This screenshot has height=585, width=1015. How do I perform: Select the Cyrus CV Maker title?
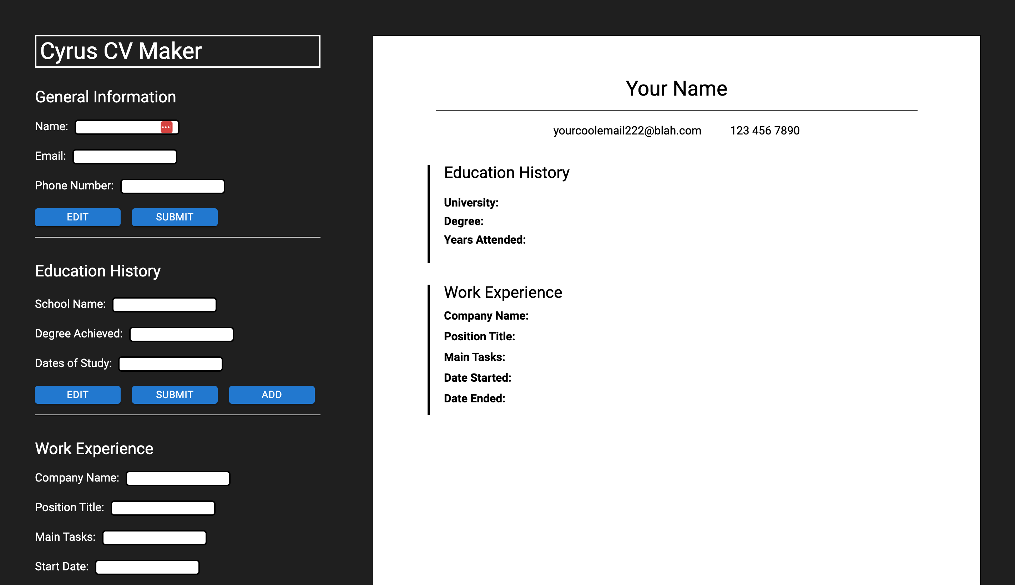(121, 51)
